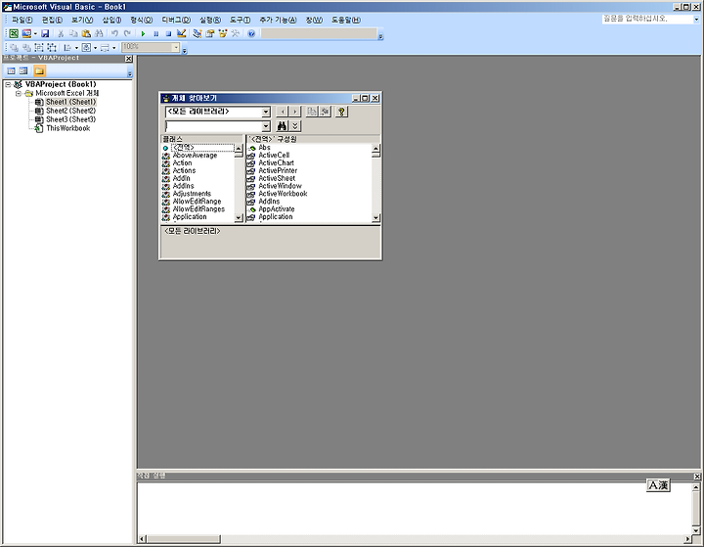Open the Align dropdown arrow

pos(76,48)
